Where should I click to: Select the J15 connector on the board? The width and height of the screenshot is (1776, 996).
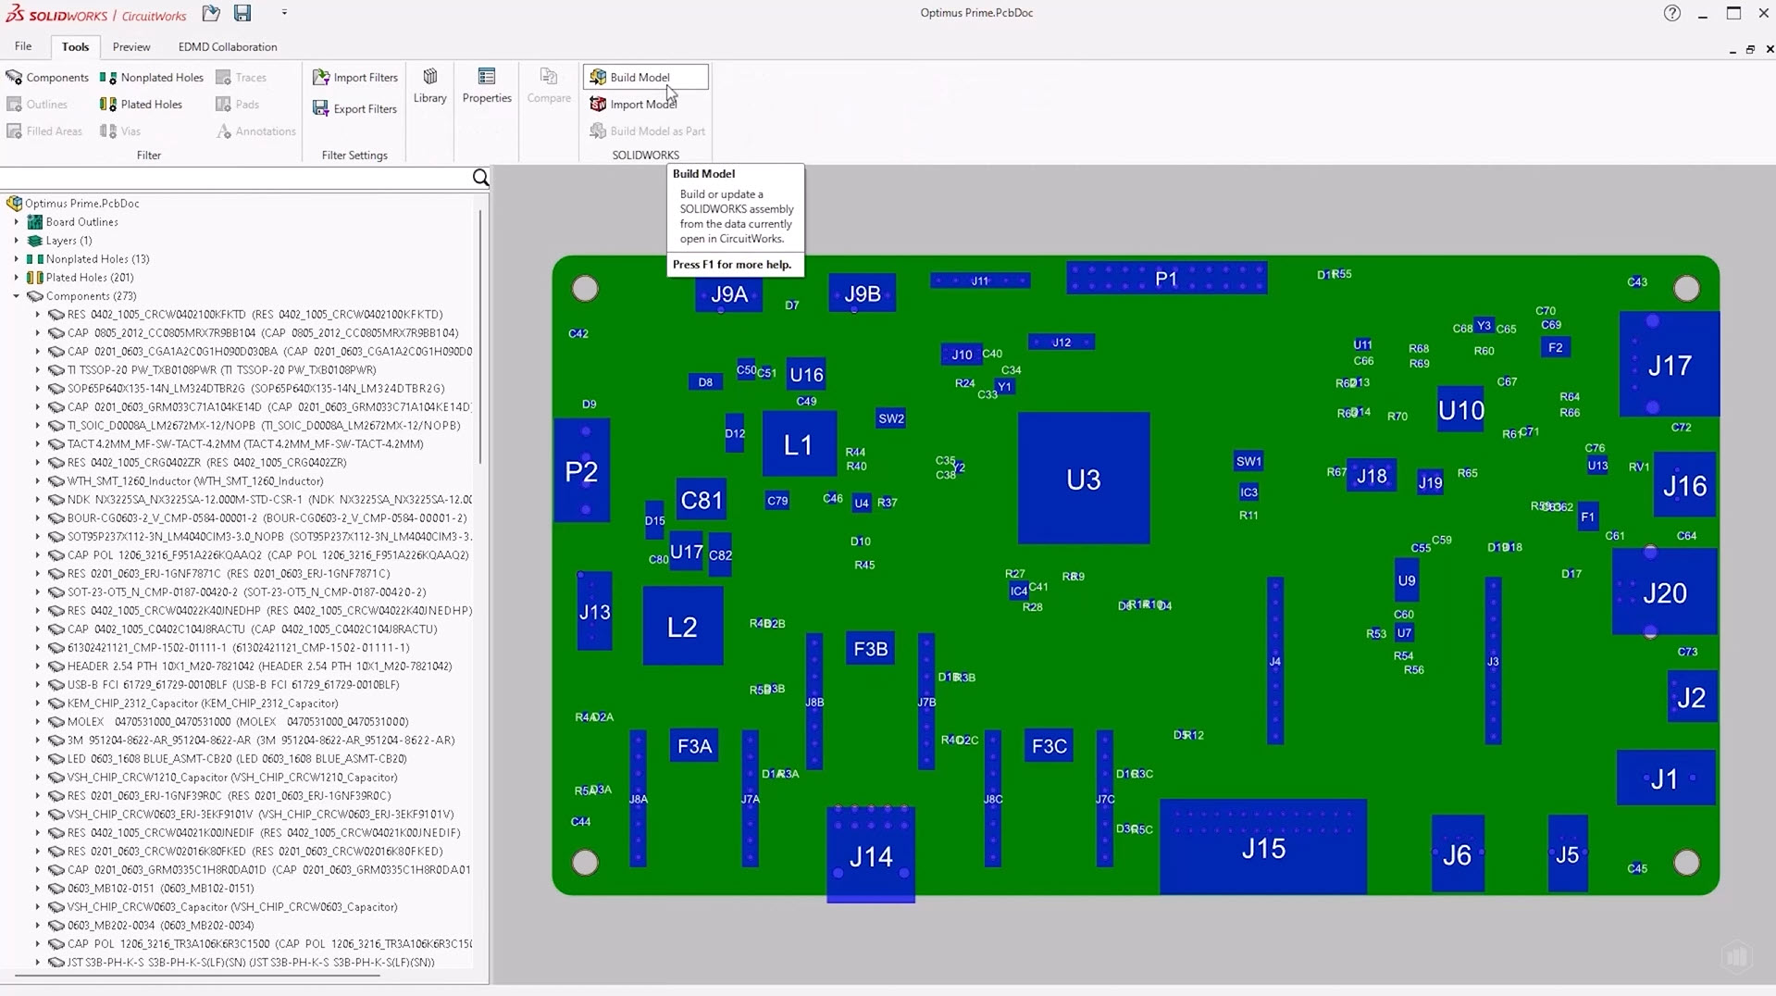[1262, 848]
